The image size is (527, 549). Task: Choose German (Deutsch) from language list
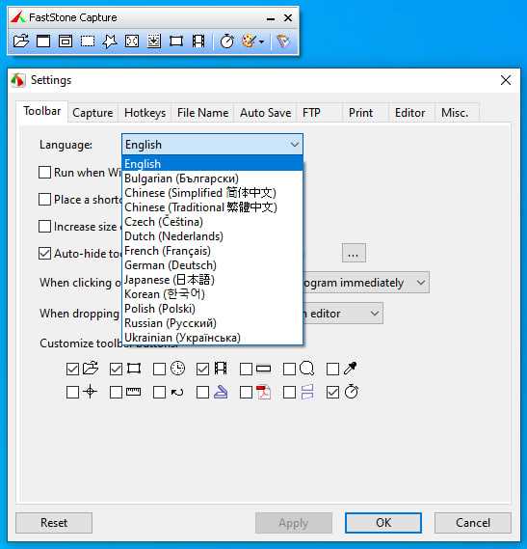[171, 265]
